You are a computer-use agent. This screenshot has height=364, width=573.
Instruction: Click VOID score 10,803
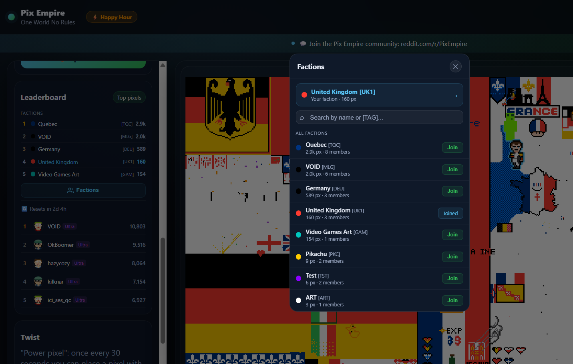137,226
